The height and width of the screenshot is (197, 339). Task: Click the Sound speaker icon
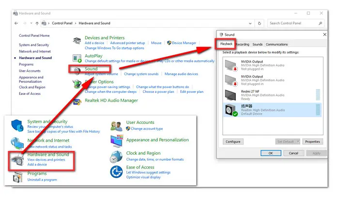coord(77,71)
